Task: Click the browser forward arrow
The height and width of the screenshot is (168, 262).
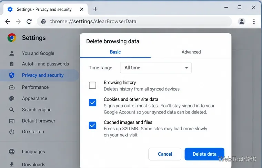Action: (18, 22)
